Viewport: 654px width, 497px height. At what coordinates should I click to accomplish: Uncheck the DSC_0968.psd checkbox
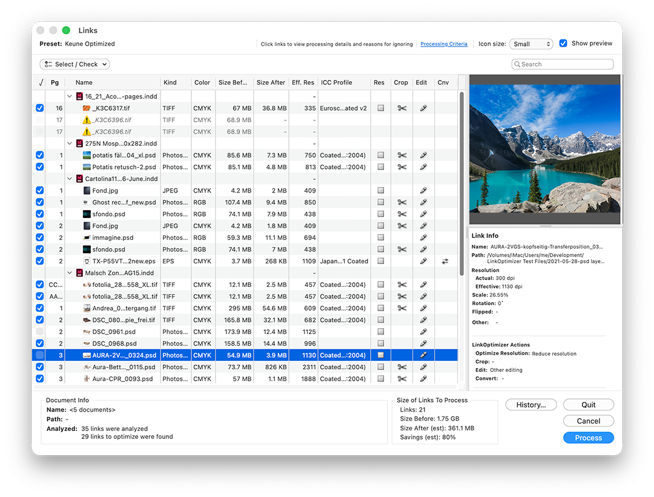[x=39, y=344]
